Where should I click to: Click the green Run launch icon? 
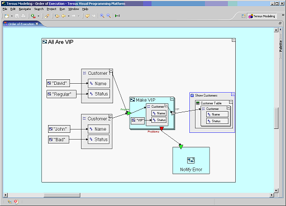point(33,16)
